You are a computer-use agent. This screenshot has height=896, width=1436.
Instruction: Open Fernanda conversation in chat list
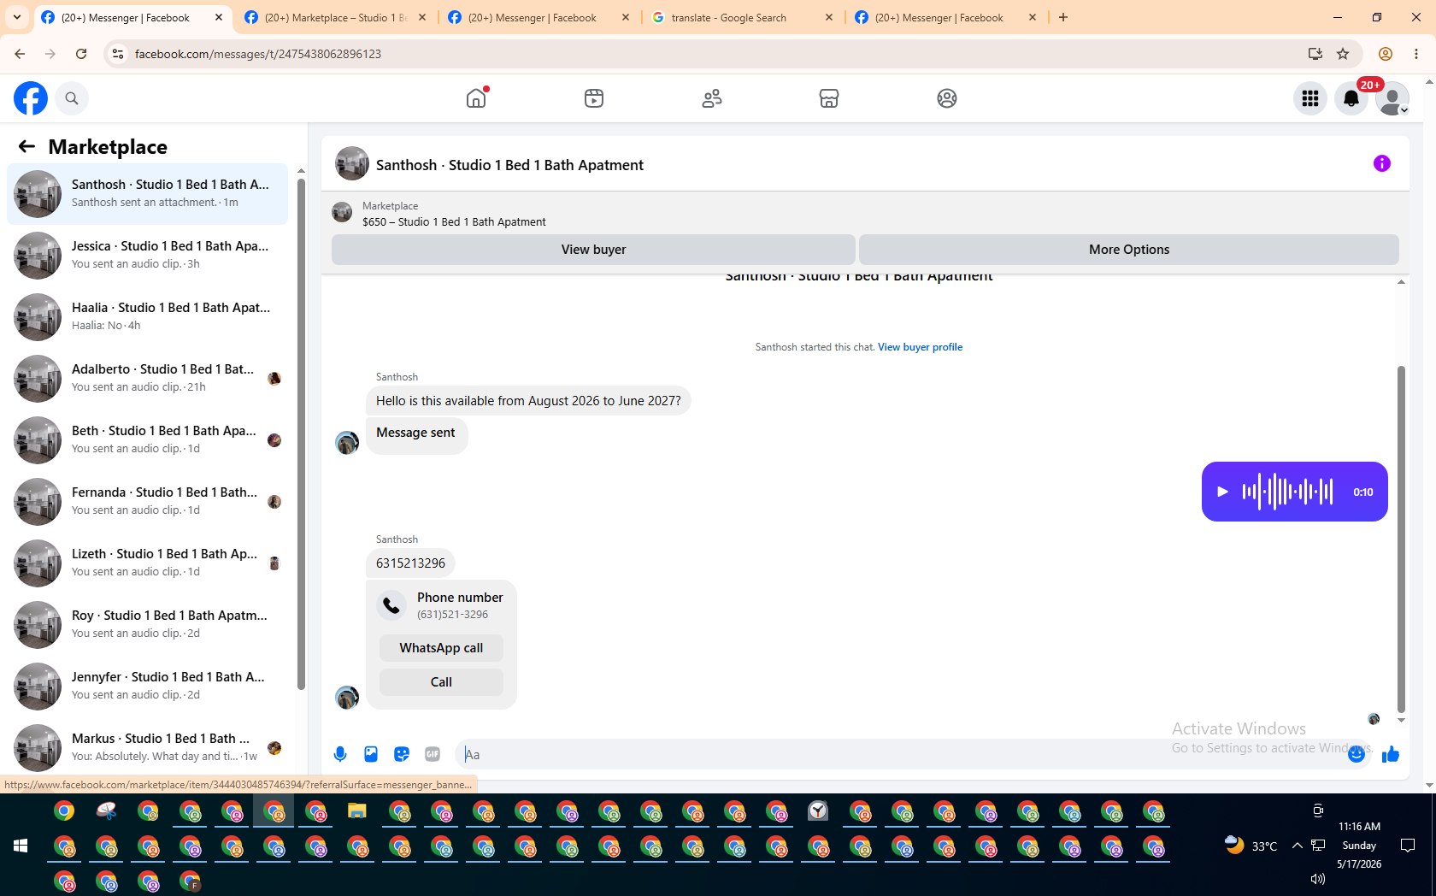tap(148, 502)
